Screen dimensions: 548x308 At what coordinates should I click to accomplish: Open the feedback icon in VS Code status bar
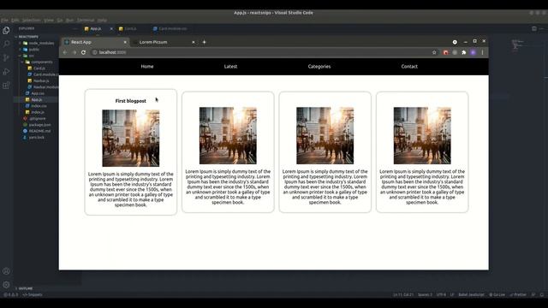pyautogui.click(x=533, y=294)
